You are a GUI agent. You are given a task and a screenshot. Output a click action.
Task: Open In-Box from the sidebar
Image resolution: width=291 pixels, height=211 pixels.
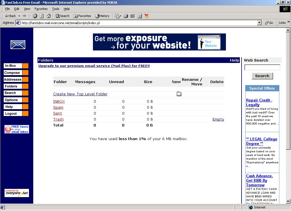click(x=16, y=66)
